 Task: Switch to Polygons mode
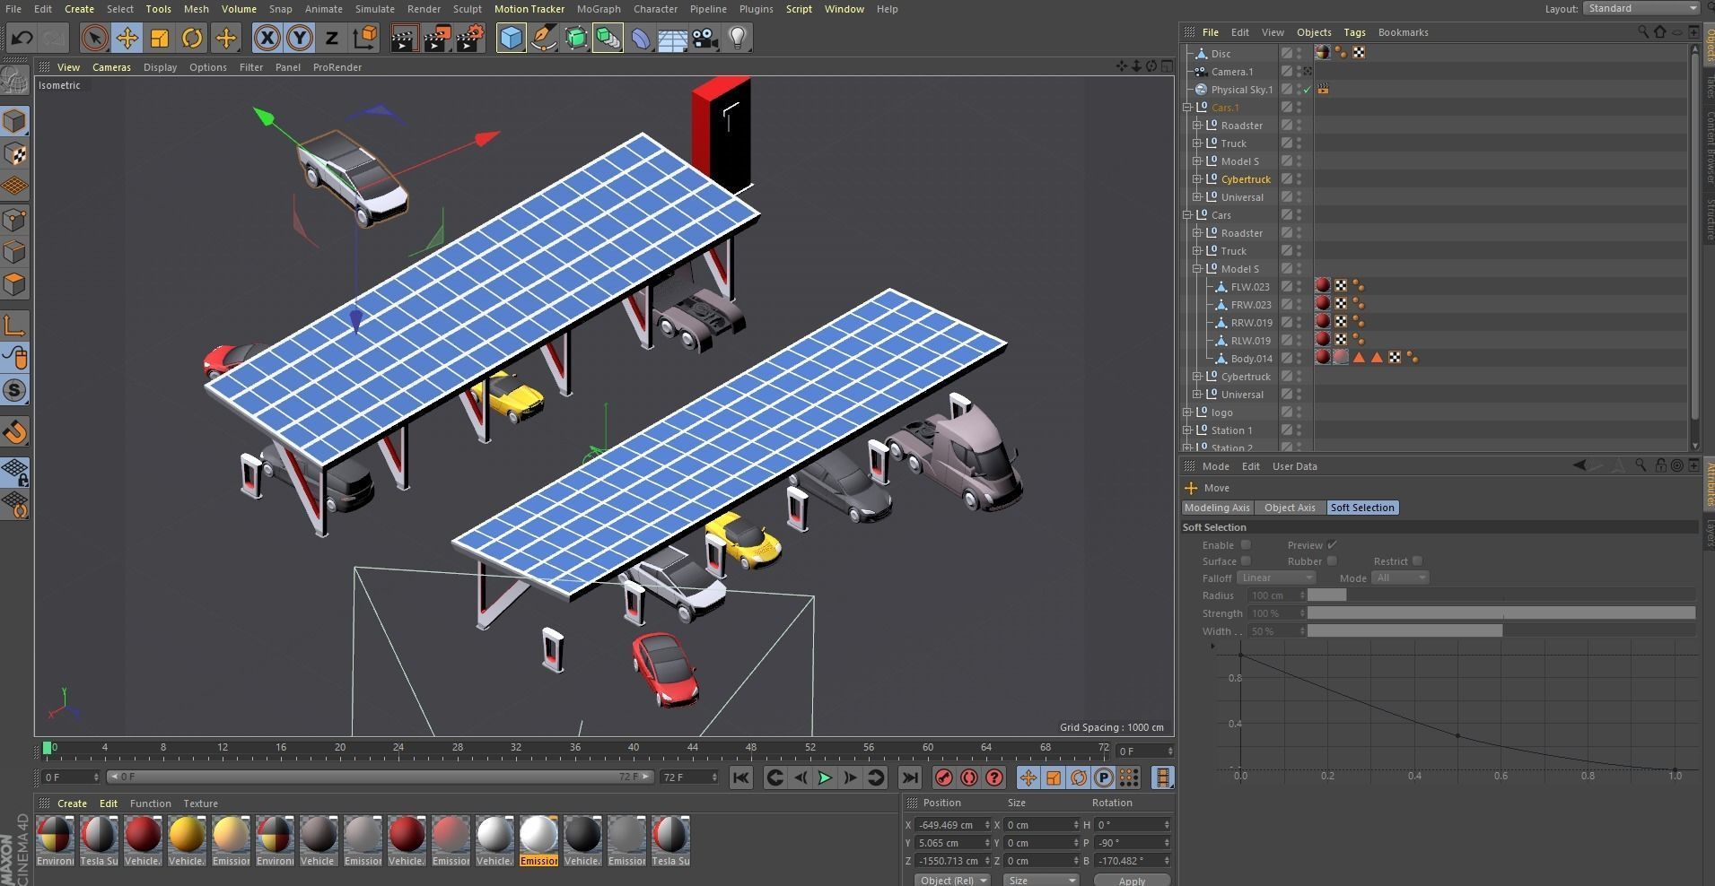[x=15, y=284]
